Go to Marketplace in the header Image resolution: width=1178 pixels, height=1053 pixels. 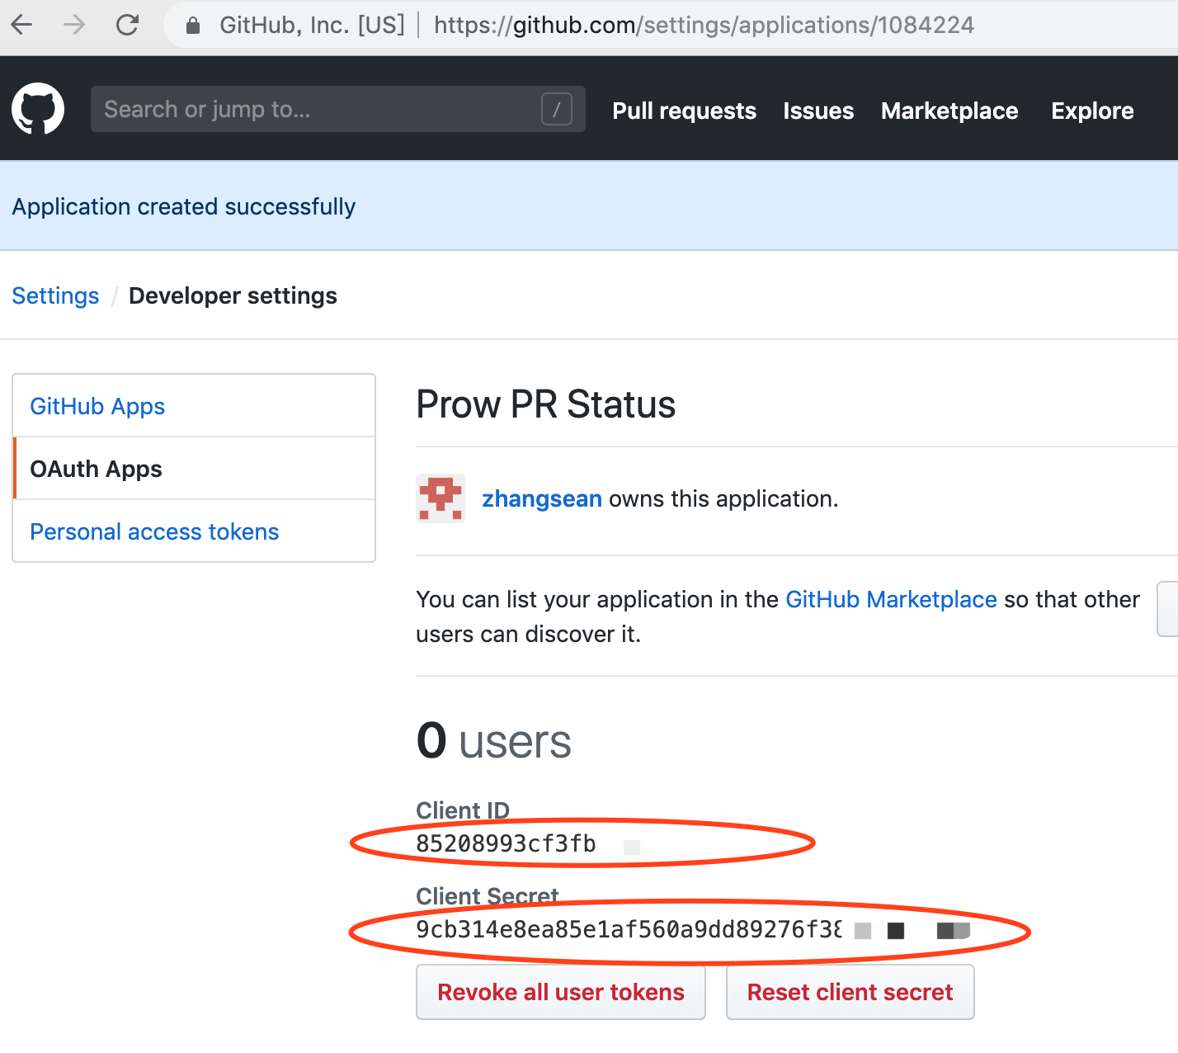tap(949, 111)
